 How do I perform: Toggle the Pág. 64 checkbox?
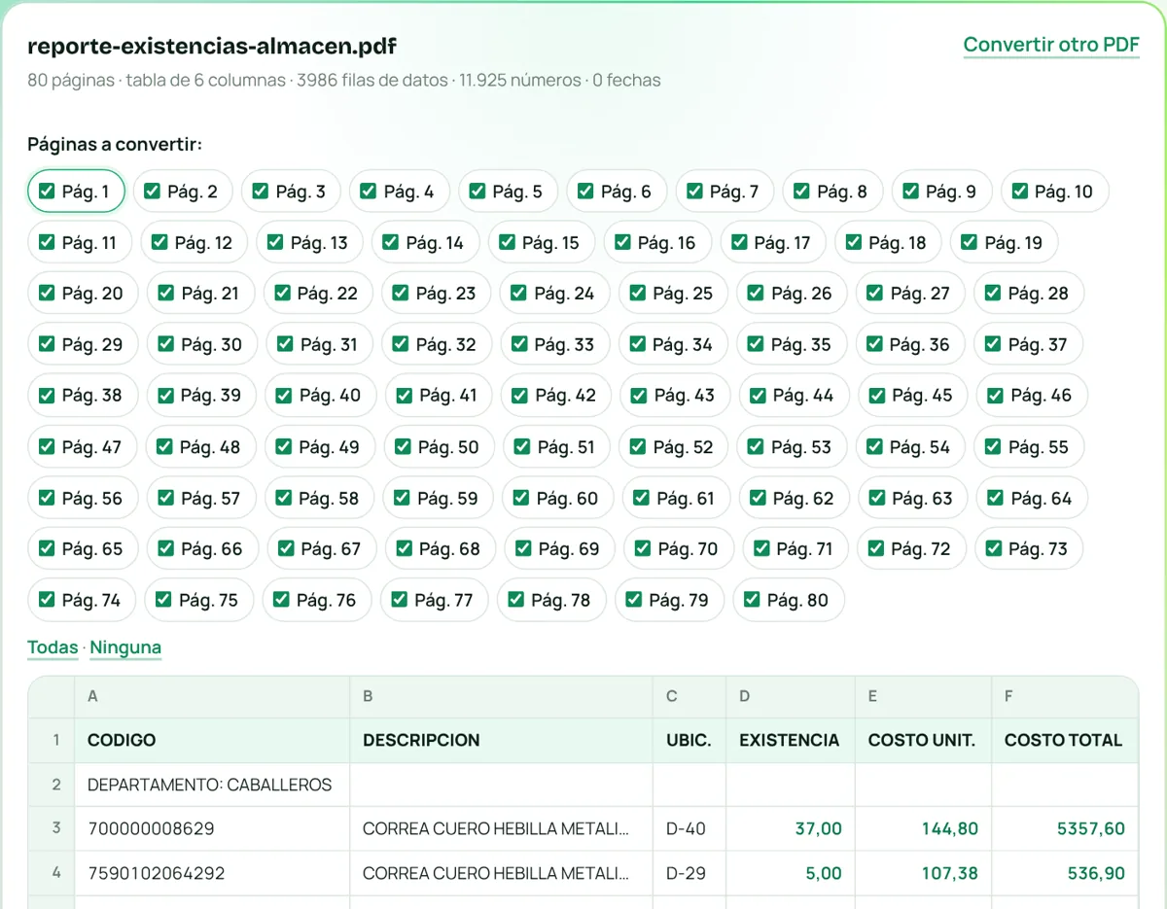(996, 498)
